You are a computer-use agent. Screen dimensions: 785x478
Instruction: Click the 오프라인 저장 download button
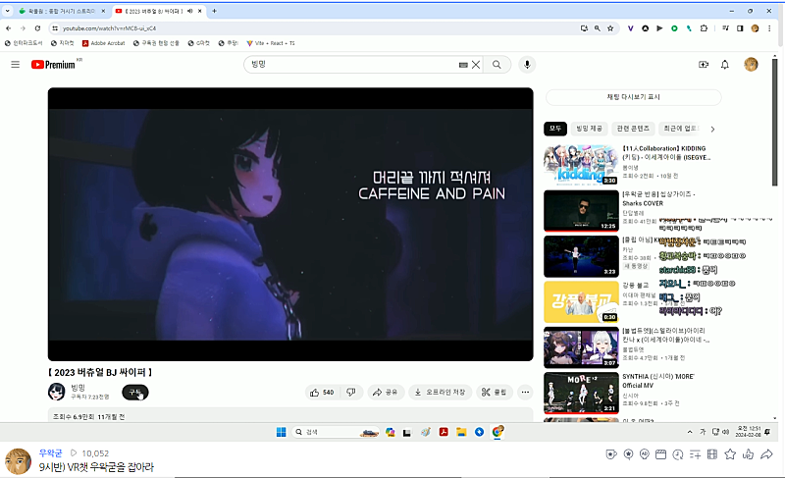click(440, 393)
